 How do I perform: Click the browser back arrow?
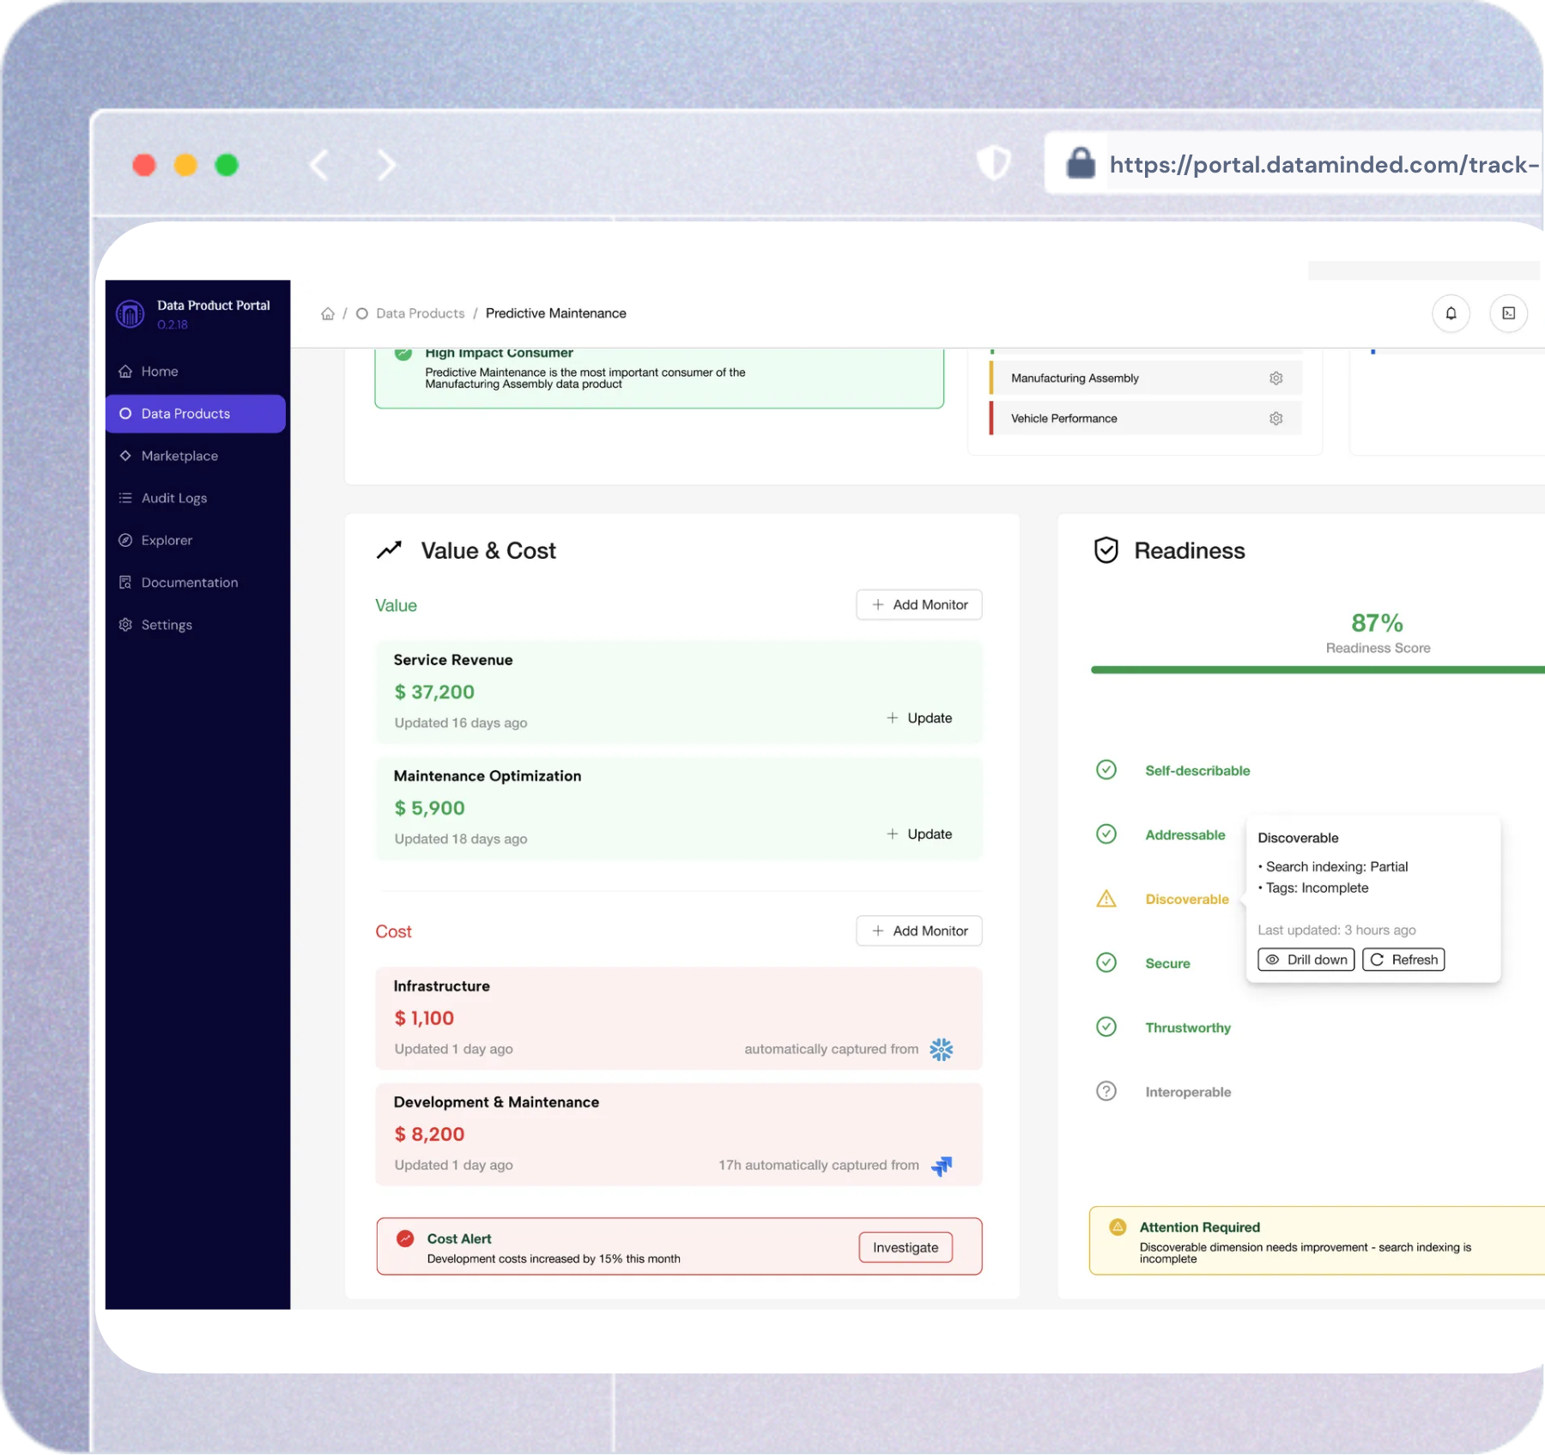tap(319, 165)
